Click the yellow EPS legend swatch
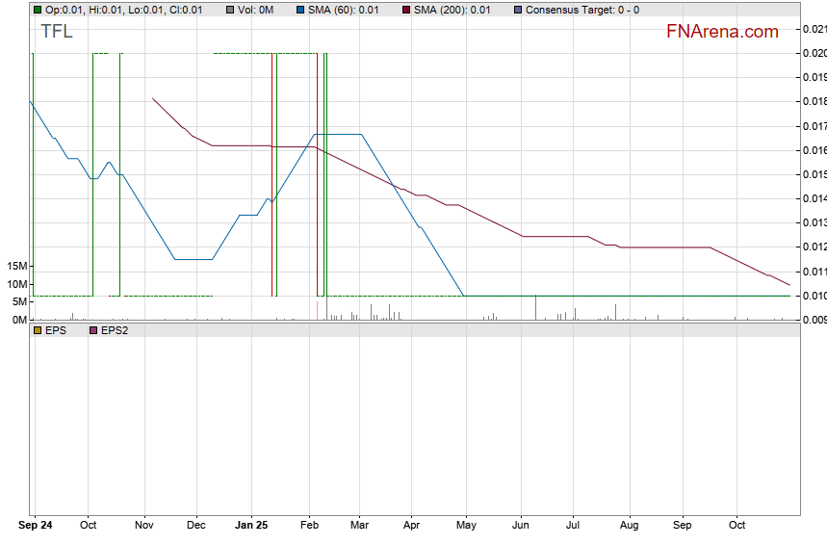The image size is (827, 545). point(37,329)
